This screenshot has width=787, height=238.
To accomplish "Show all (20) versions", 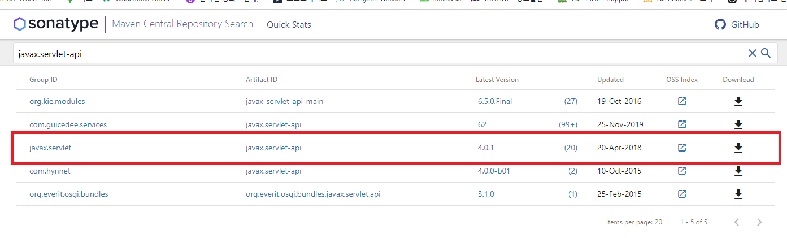I will pyautogui.click(x=571, y=148).
